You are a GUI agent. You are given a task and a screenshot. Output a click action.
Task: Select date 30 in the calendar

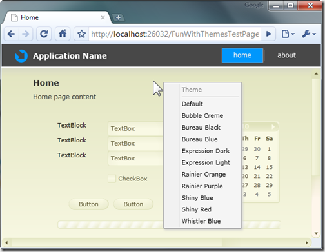click(x=257, y=149)
